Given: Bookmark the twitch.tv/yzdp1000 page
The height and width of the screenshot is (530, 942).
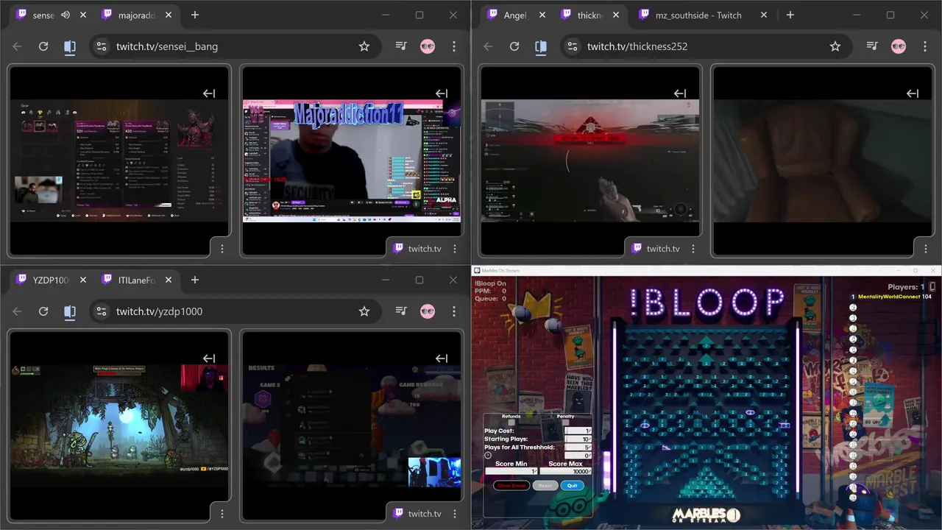Looking at the screenshot, I should coord(364,311).
